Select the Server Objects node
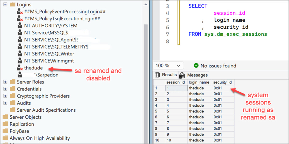Screen dimensions: 289x144 [26, 117]
